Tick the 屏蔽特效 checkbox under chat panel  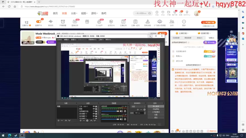208,131
